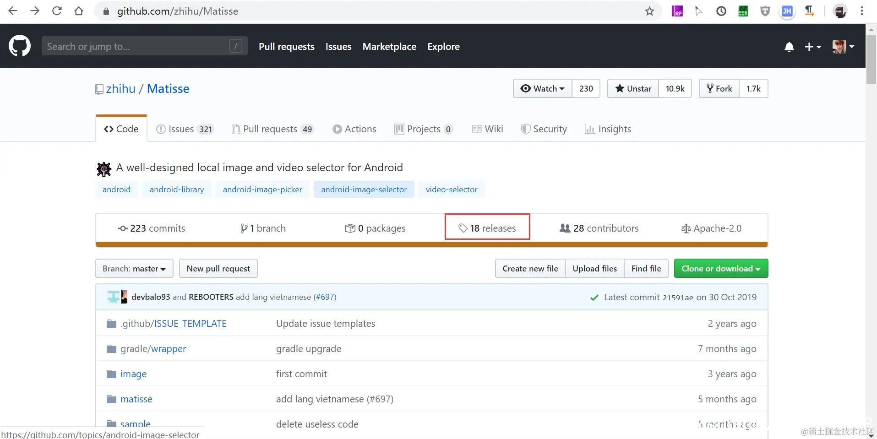Screen dimensions: 877x439
Task: Click the green spreadsheet extension icon
Action: (743, 11)
